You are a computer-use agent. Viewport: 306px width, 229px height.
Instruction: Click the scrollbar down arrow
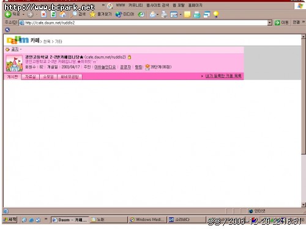click(x=304, y=205)
